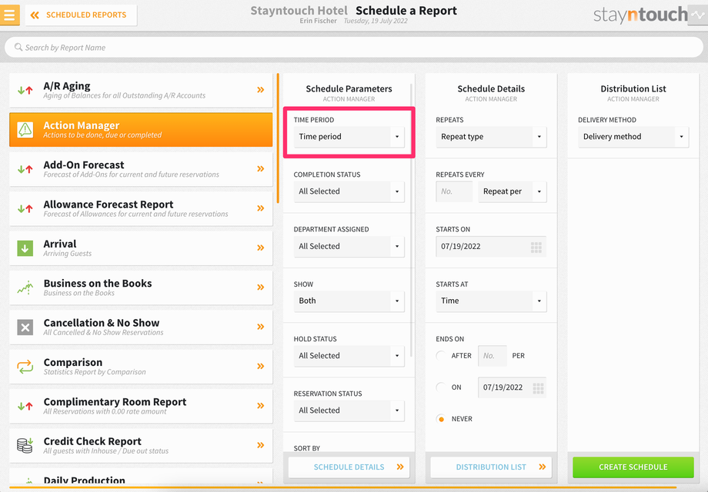The width and height of the screenshot is (708, 492).
Task: Open Arrival report double chevron
Action: 261,248
